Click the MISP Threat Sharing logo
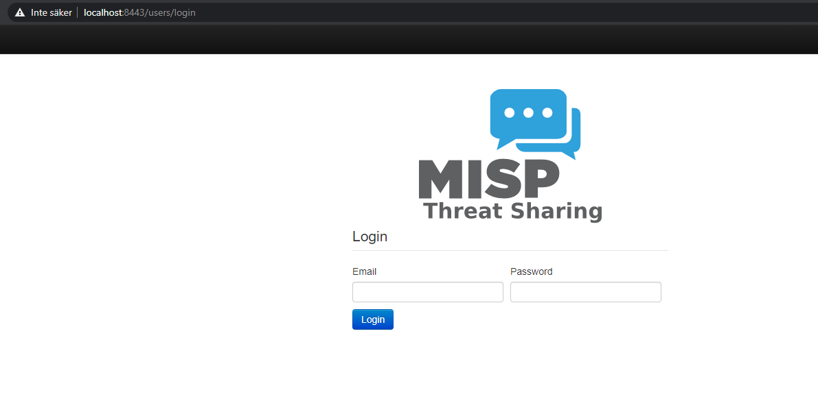The image size is (818, 401). [x=510, y=156]
